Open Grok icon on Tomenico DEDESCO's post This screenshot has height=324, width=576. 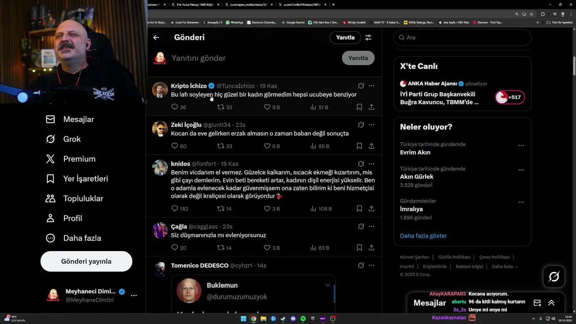click(x=361, y=265)
